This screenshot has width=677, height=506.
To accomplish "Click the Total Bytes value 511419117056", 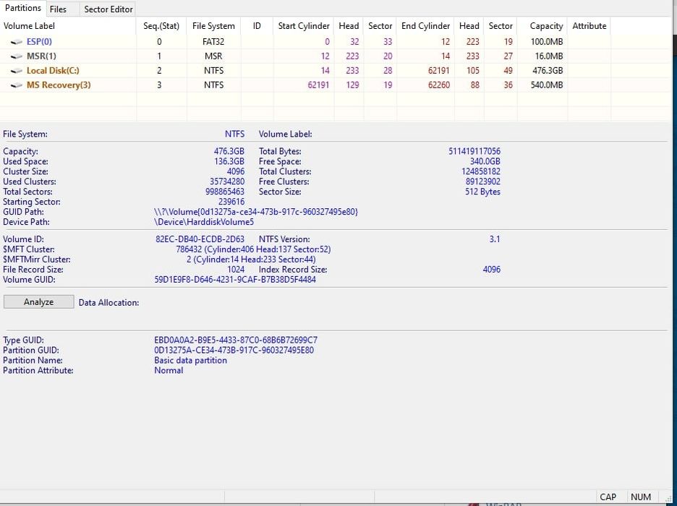I will point(474,151).
